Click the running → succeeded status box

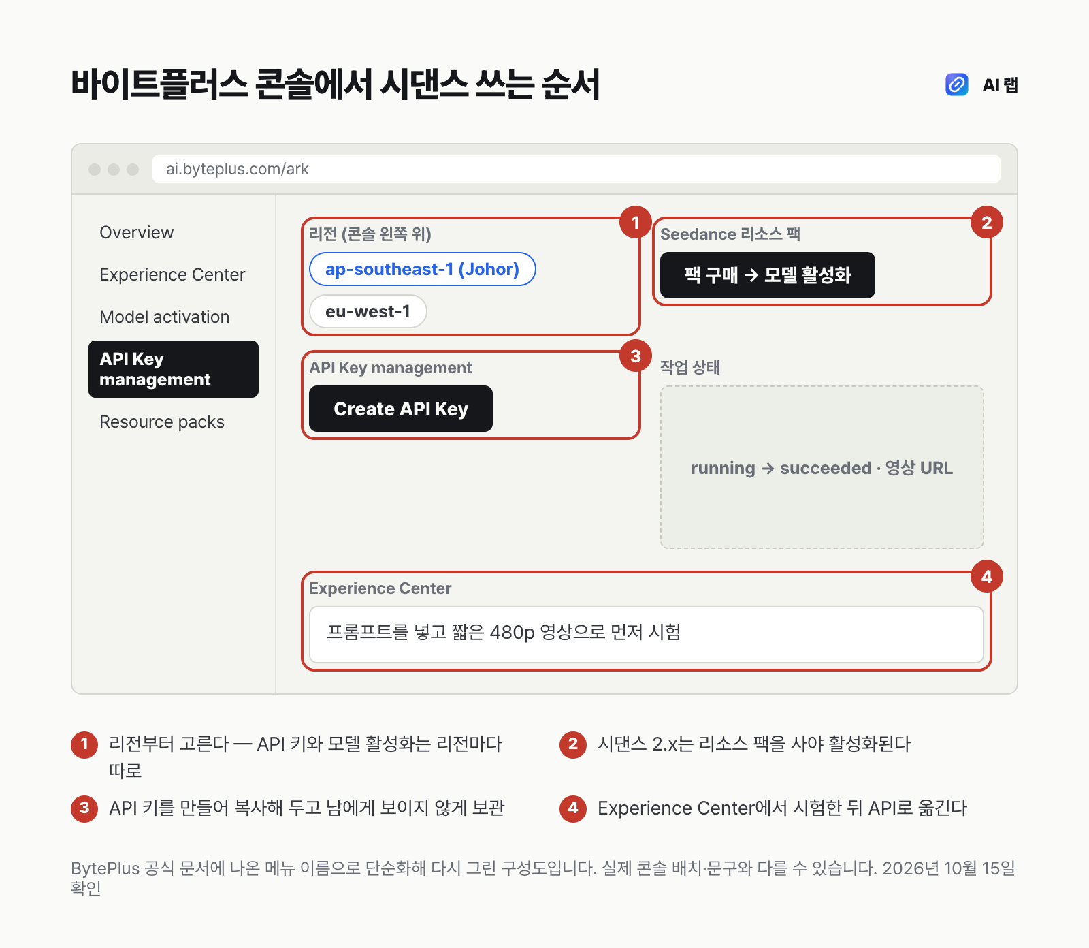click(x=822, y=467)
